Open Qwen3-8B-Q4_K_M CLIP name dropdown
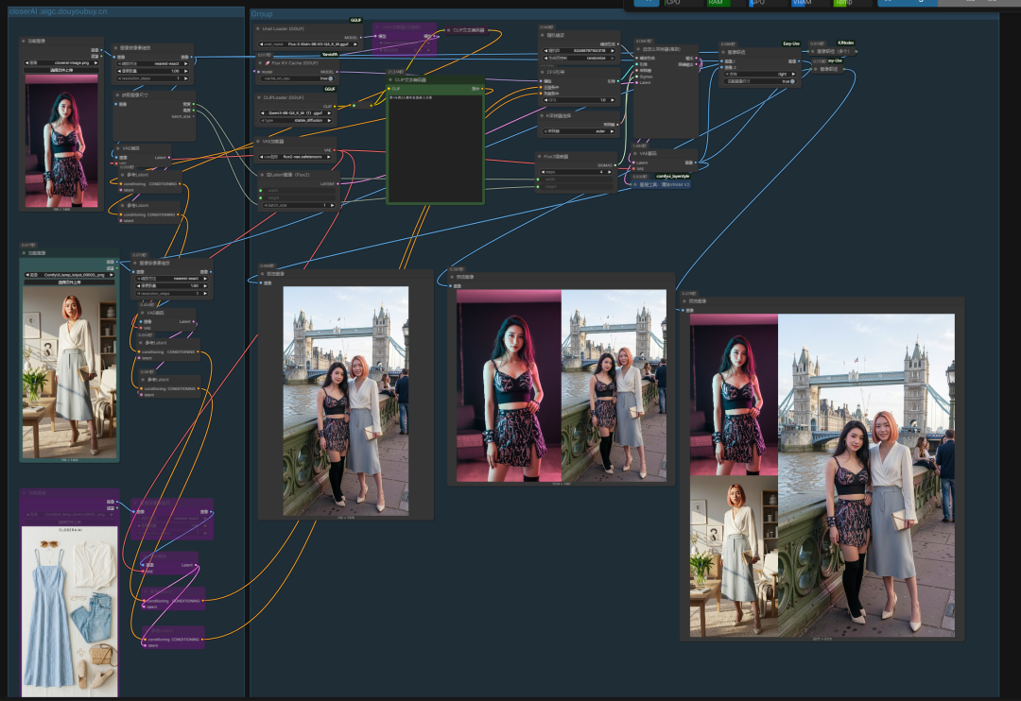 point(296,112)
